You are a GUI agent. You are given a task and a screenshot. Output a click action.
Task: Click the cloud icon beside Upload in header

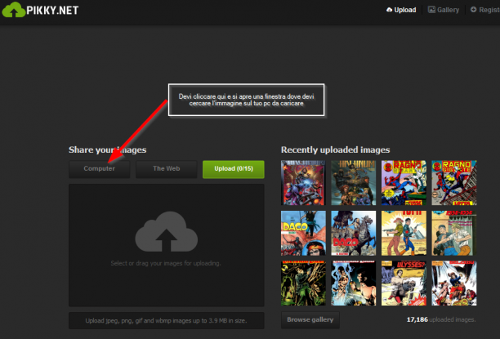coord(390,10)
